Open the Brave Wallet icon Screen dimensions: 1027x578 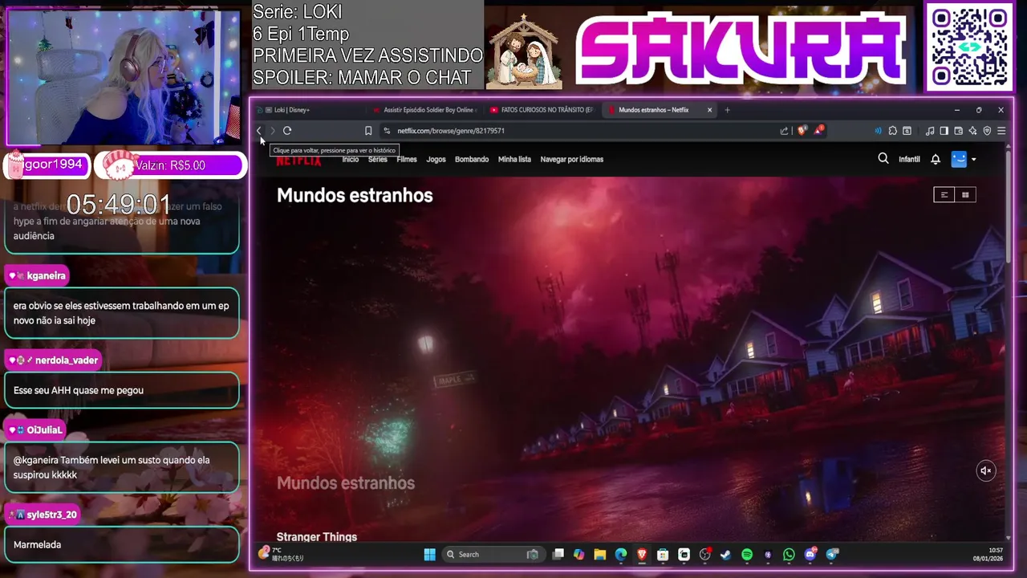958,131
